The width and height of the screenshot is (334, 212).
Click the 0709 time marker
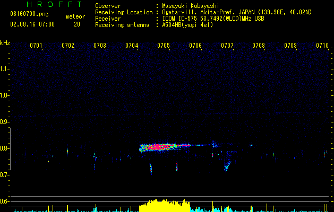(290, 46)
